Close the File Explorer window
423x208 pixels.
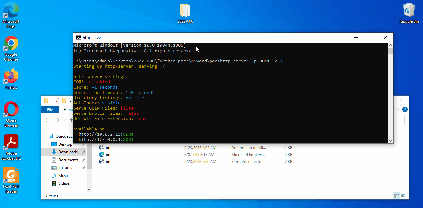coord(401,100)
